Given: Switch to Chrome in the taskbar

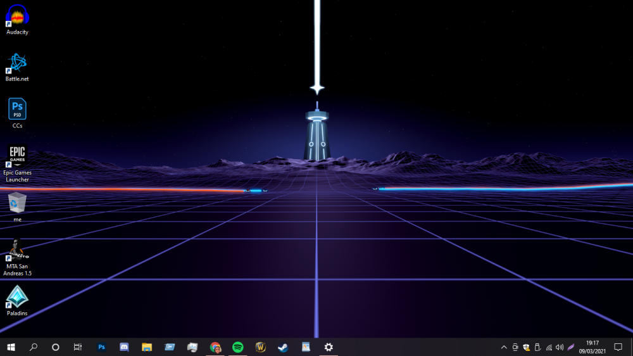Looking at the screenshot, I should 215,347.
